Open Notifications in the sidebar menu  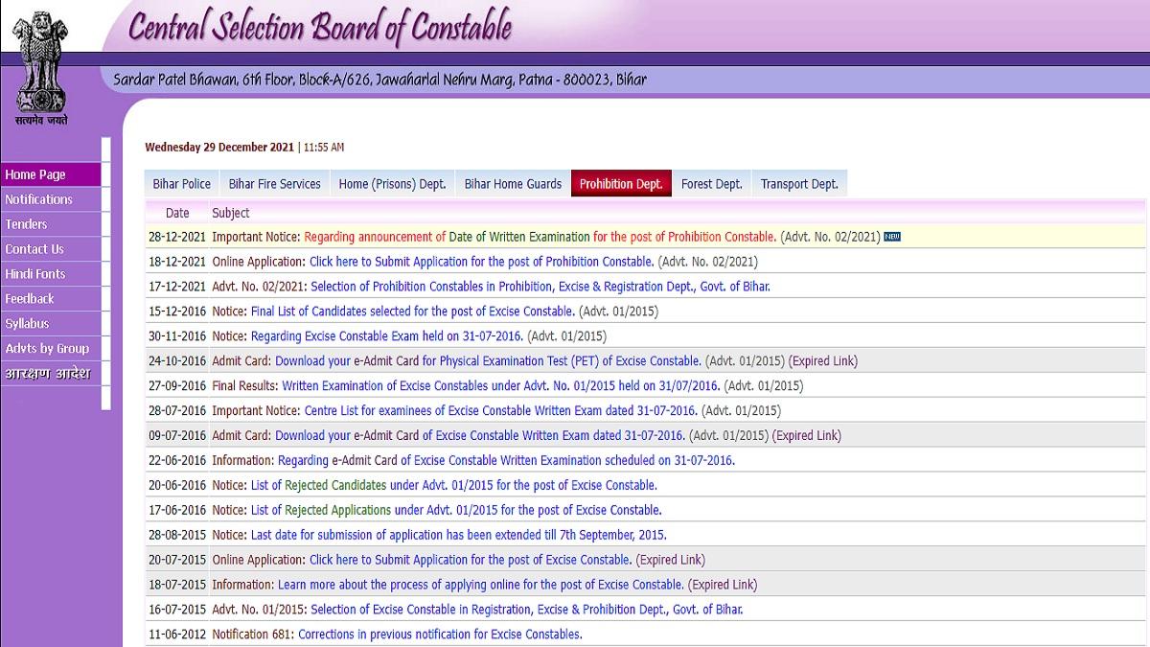point(38,199)
